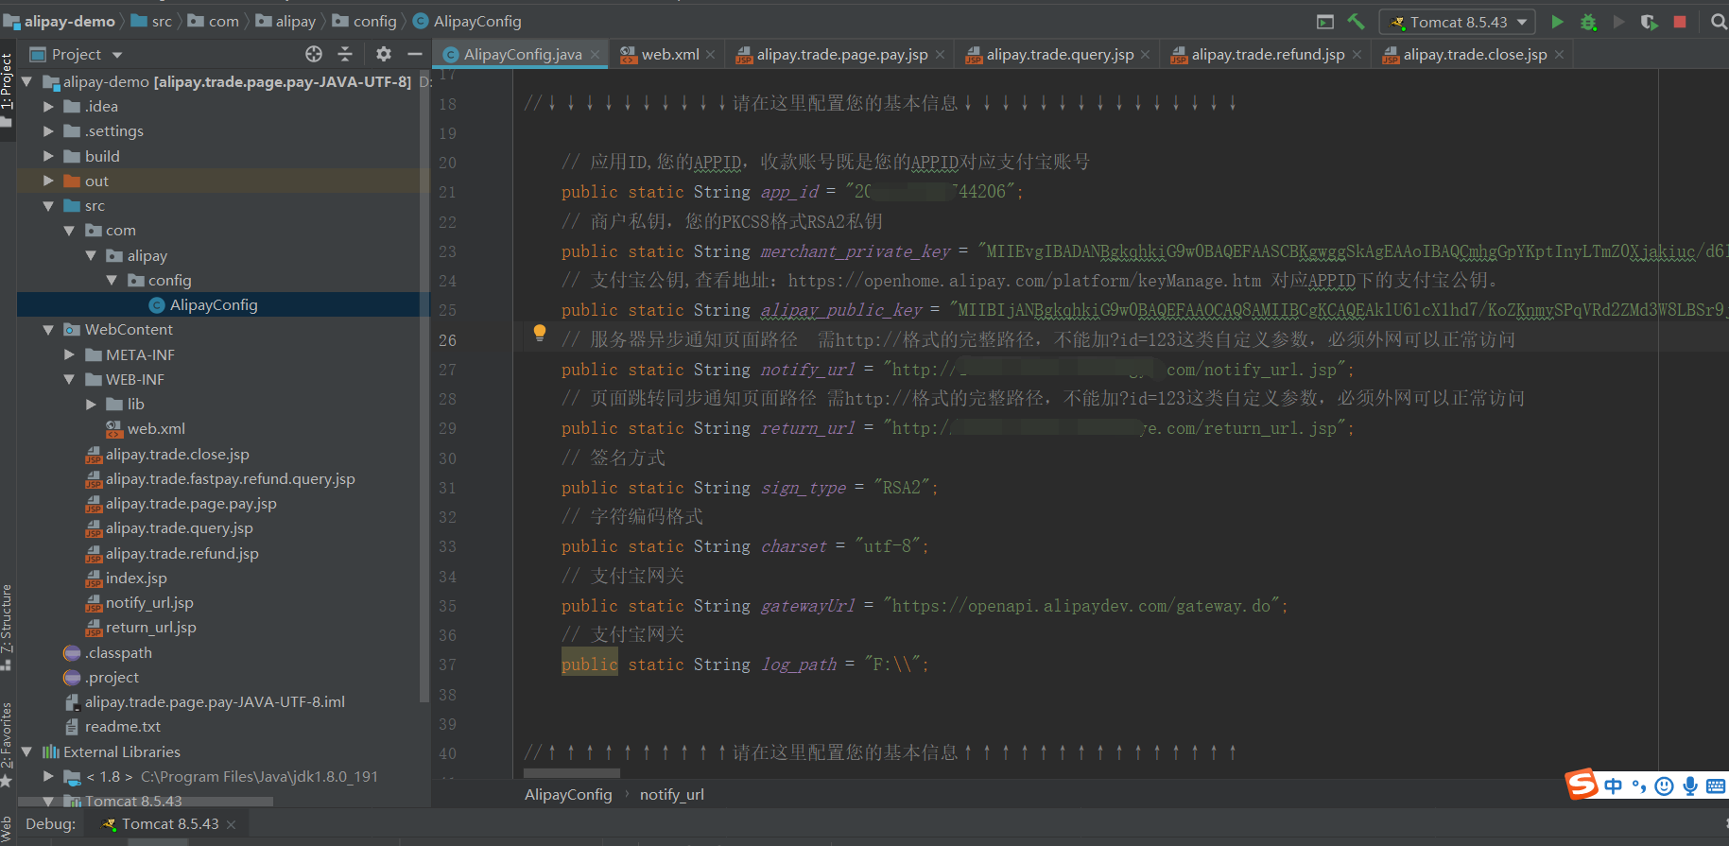
Task: Close the AlipayConfig.java editor tab
Action: pos(595,55)
